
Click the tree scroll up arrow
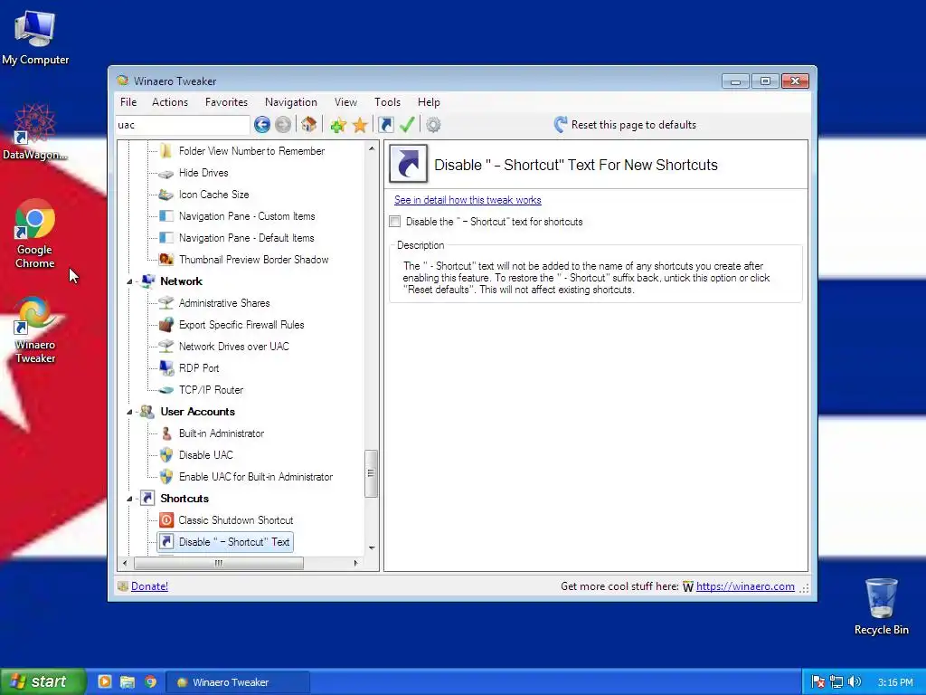click(372, 148)
